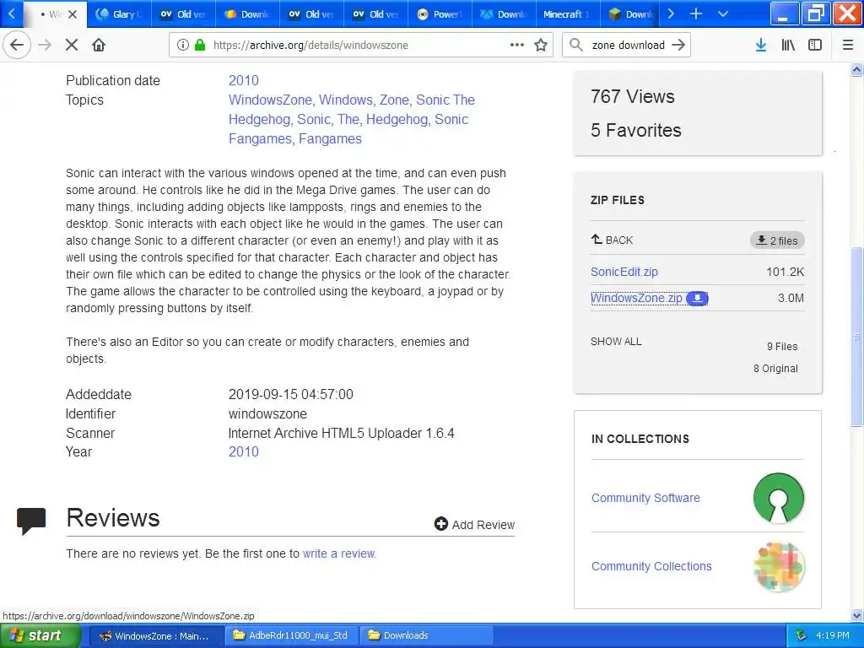The image size is (864, 648).
Task: Click the system tray icon near clock
Action: tap(802, 636)
